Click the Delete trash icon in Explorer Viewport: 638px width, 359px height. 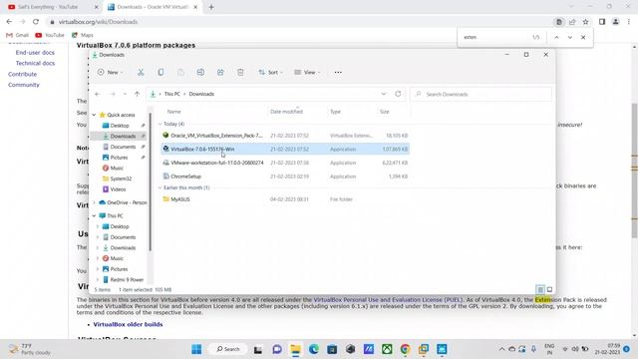(x=240, y=73)
